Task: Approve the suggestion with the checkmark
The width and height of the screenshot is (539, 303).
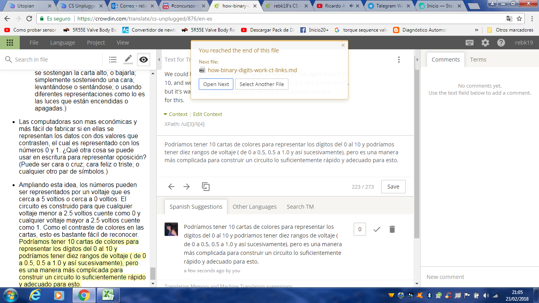Action: pos(377,229)
